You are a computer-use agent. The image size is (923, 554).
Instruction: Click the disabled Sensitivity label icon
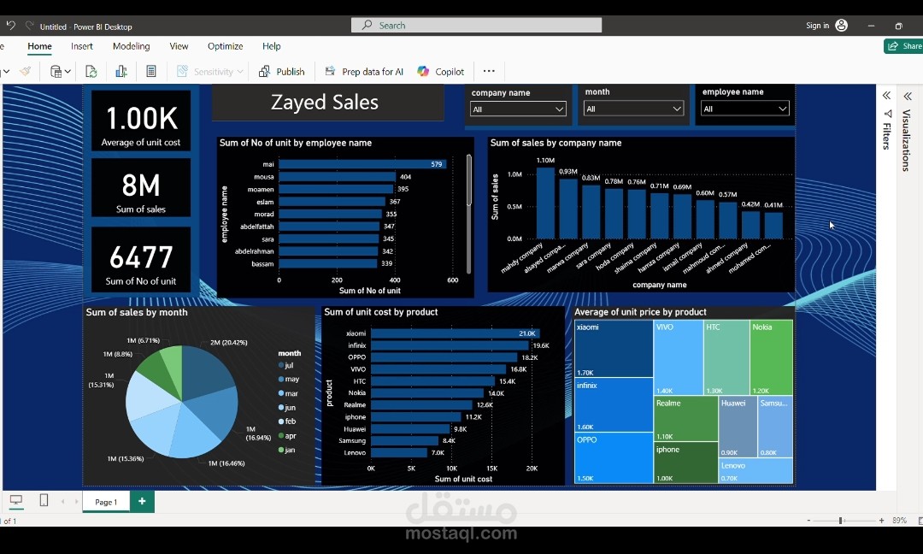pyautogui.click(x=183, y=71)
